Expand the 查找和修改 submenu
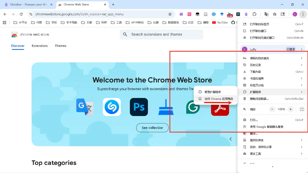This screenshot has width=308, height=173. point(273,140)
